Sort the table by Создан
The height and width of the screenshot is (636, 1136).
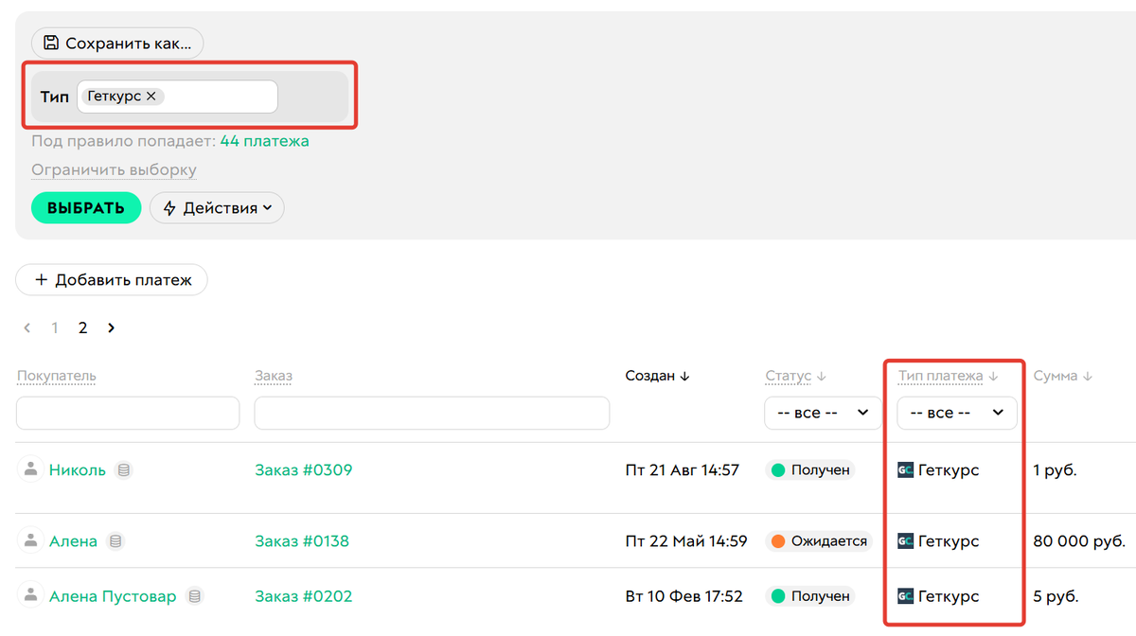[658, 376]
